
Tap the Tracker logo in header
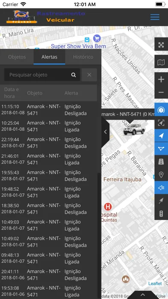click(21, 17)
